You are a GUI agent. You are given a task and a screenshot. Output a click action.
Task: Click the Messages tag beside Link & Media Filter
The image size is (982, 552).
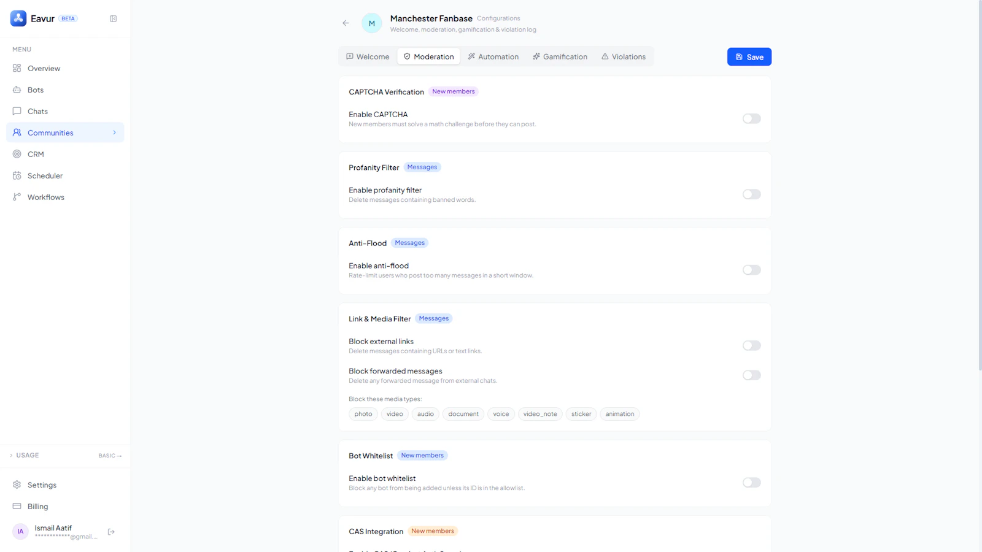click(434, 318)
